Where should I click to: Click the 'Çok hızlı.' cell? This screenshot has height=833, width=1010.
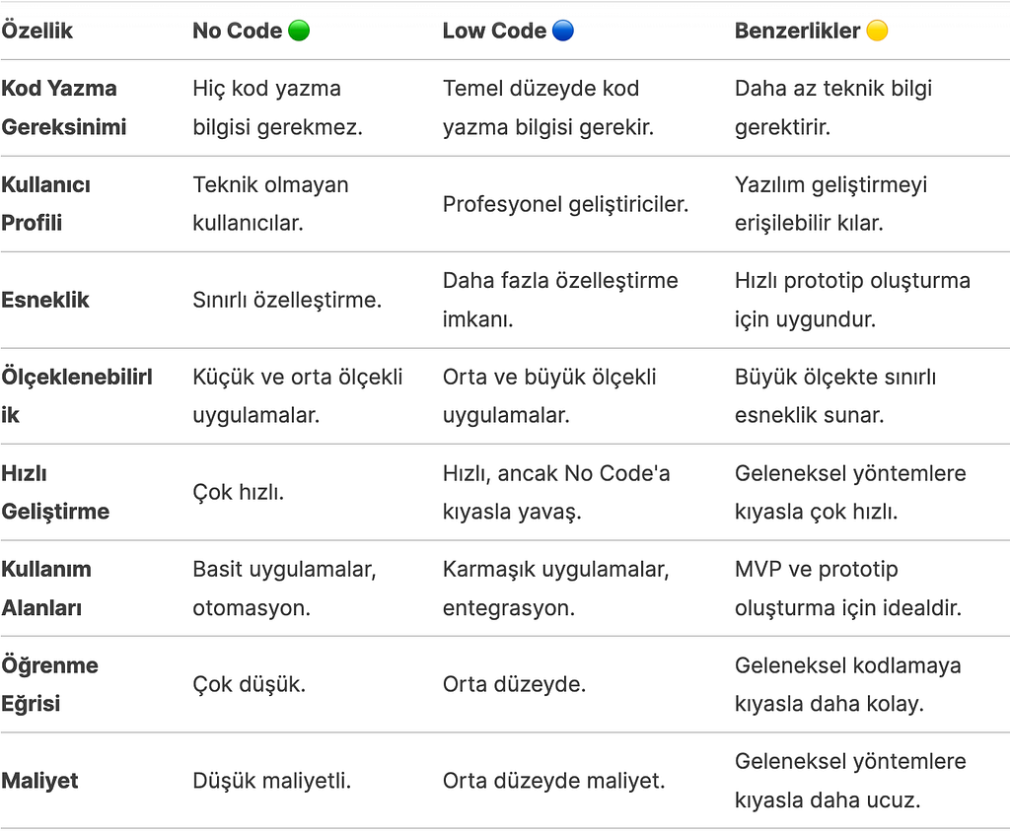pos(239,493)
